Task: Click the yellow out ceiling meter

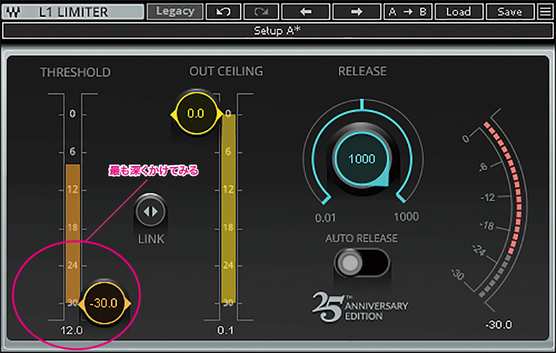Action: [x=228, y=208]
